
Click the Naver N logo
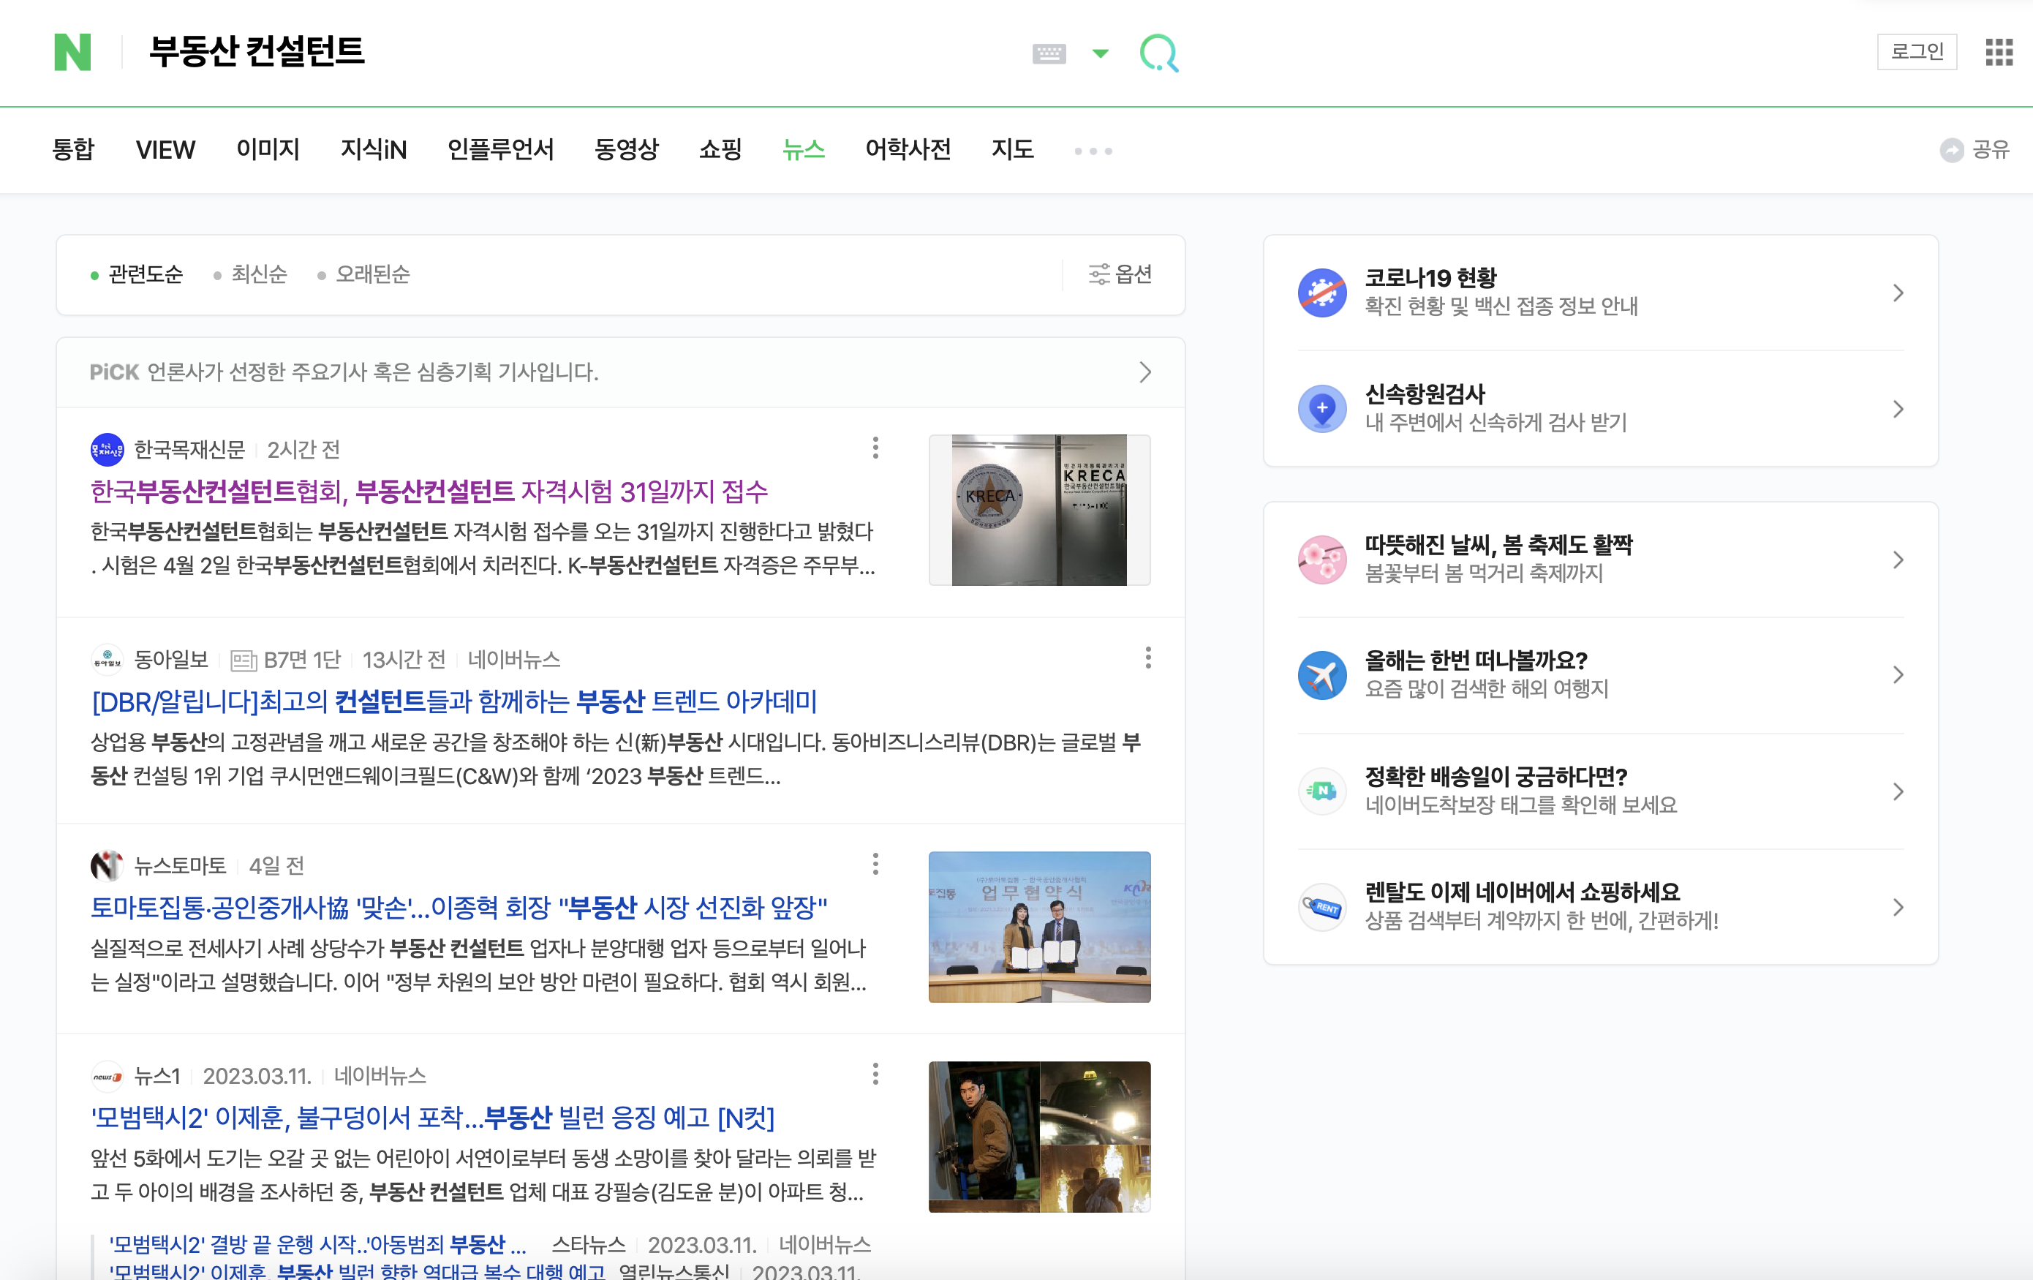point(72,53)
